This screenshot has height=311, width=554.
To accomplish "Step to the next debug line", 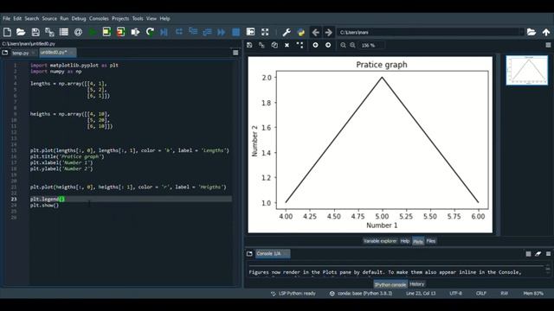I will tap(179, 32).
